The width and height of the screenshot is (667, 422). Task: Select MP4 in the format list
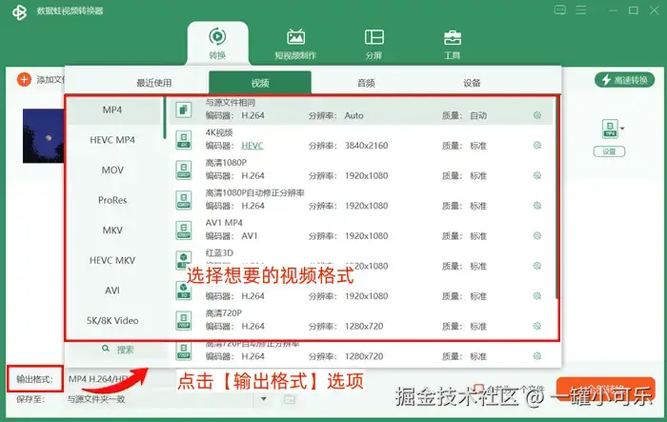[112, 110]
